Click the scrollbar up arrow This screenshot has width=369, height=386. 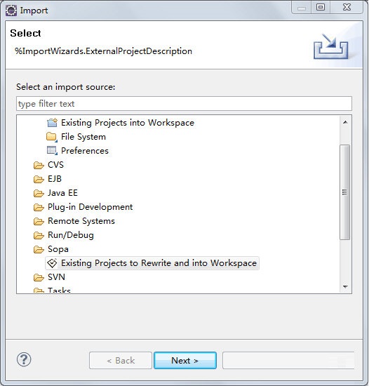[345, 122]
